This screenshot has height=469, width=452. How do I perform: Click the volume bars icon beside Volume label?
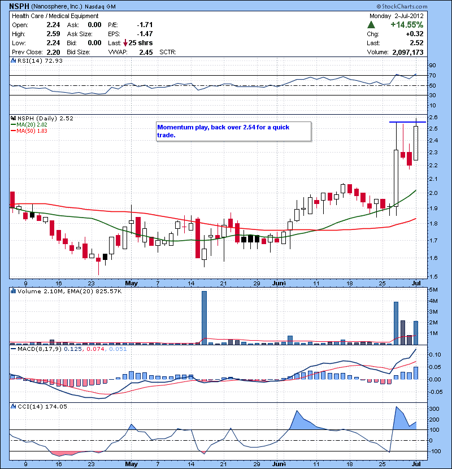tap(13, 291)
